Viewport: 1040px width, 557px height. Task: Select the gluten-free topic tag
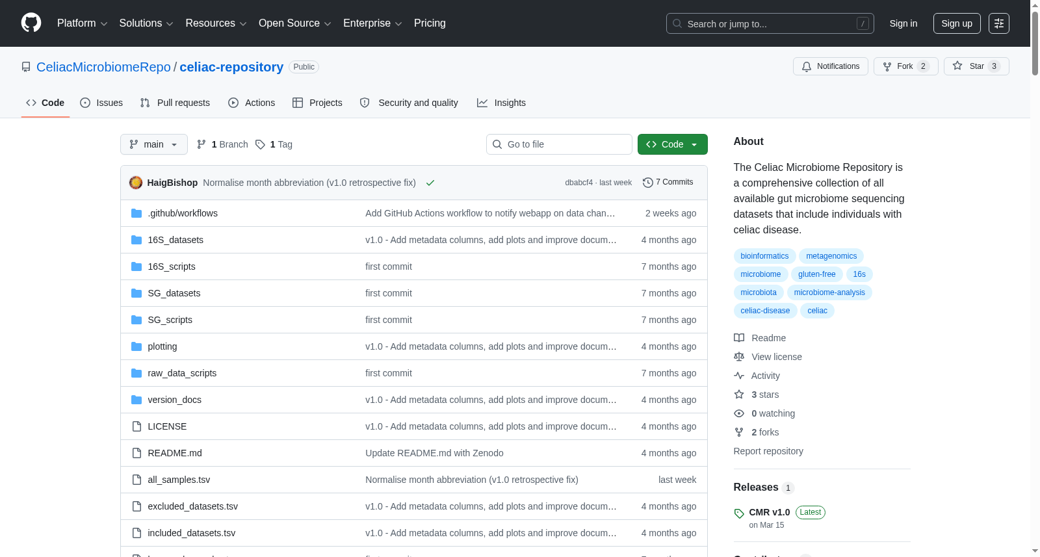tap(817, 274)
